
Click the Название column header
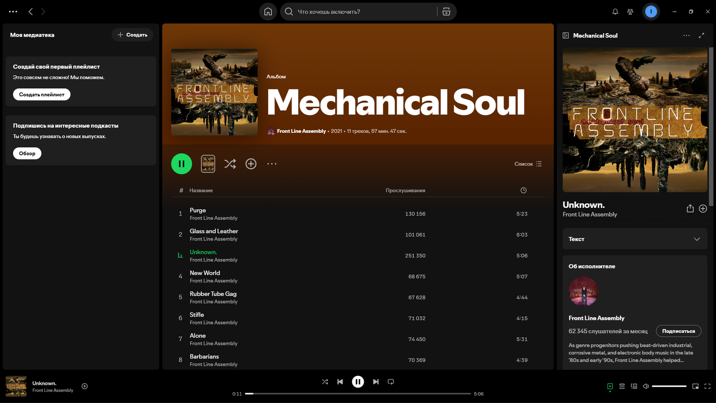[201, 190]
